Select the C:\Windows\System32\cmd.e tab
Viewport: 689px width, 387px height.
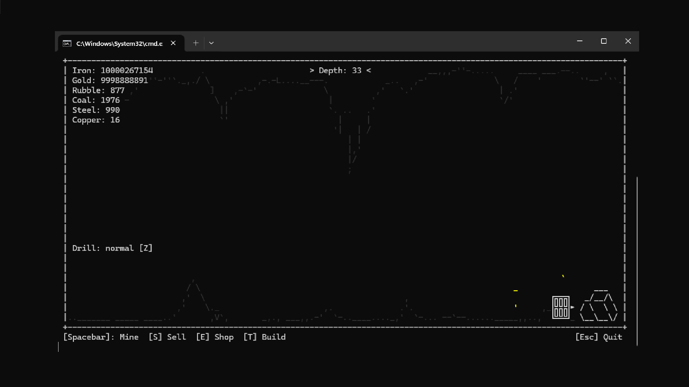[119, 43]
